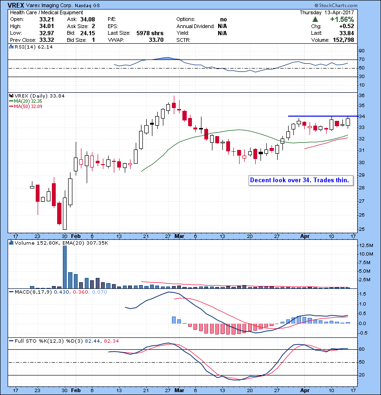This screenshot has width=381, height=395.
Task: Click the MACD value 0.430
Action: click(61, 292)
